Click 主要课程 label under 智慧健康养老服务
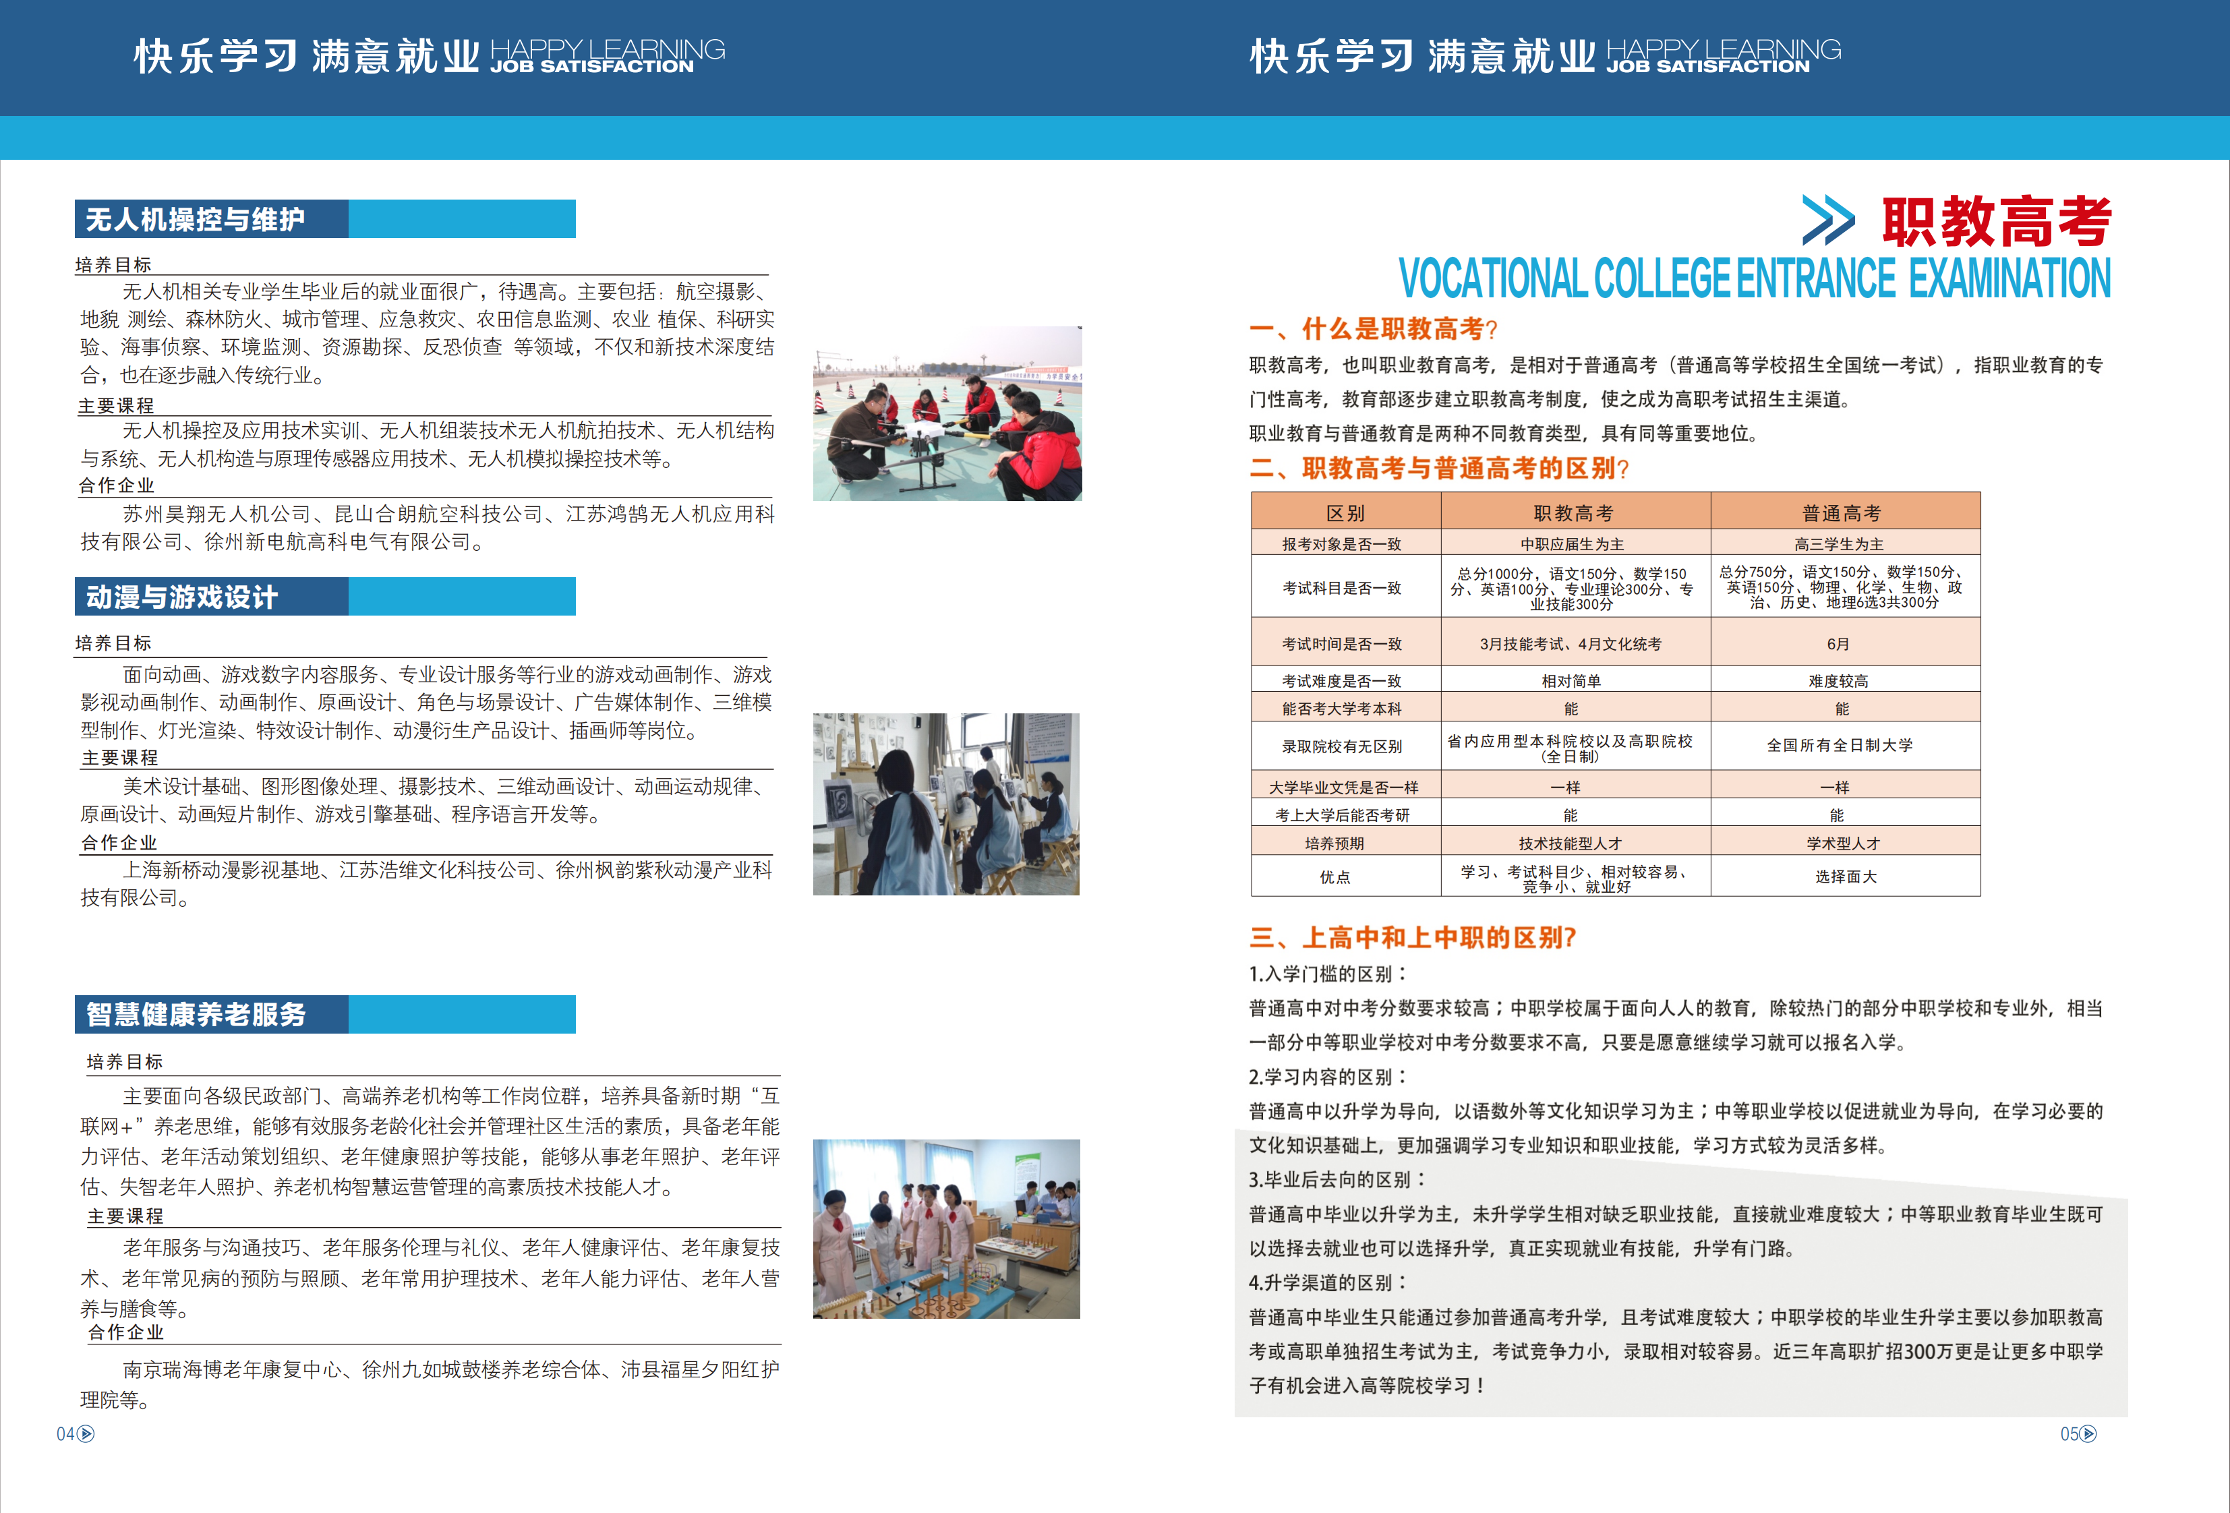Image resolution: width=2230 pixels, height=1513 pixels. pyautogui.click(x=125, y=1216)
